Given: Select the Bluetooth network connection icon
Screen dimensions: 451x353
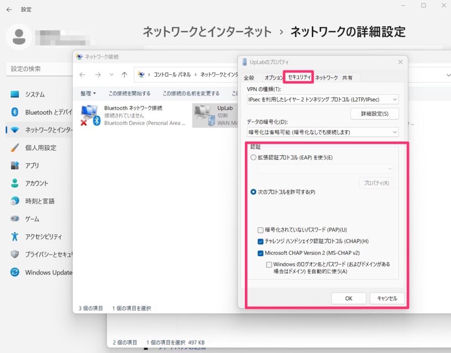Looking at the screenshot, I should (90, 115).
